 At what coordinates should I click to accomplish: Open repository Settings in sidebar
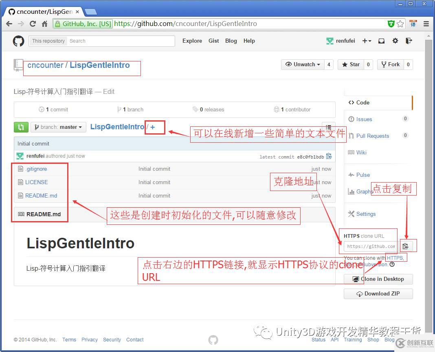coord(366,214)
